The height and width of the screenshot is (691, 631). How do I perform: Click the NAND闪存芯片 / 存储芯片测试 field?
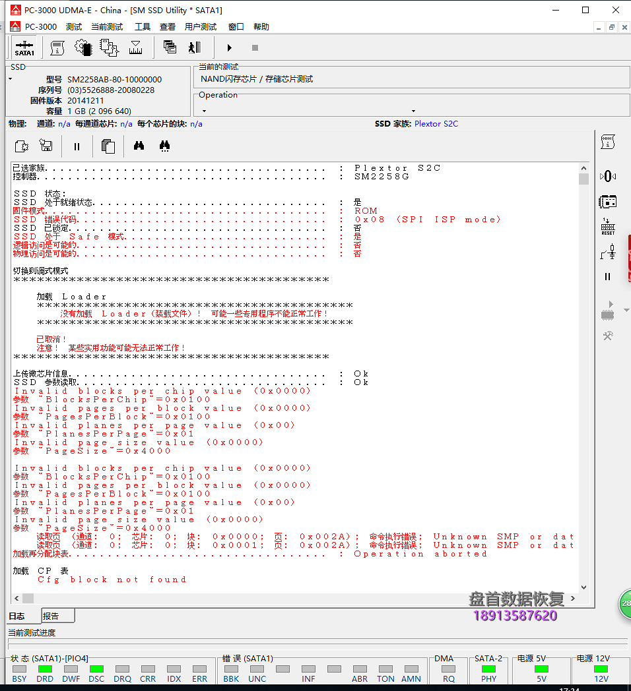point(411,79)
